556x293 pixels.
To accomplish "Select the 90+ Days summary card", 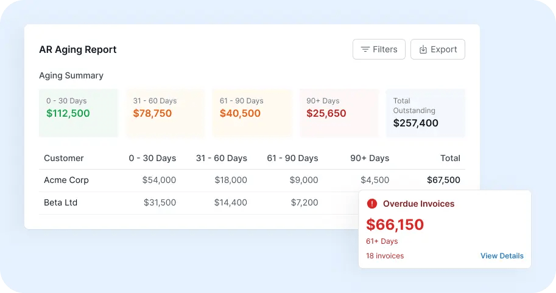I will pyautogui.click(x=339, y=113).
